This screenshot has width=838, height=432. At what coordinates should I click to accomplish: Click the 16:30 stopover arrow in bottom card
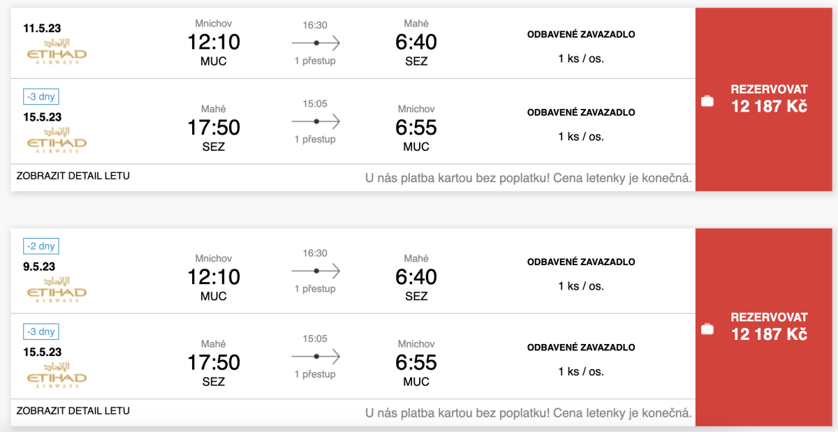(316, 271)
